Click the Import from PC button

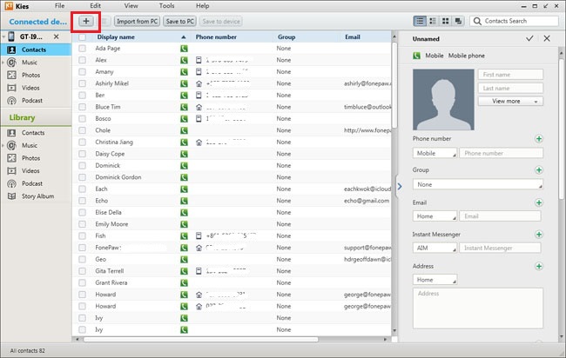pos(138,21)
